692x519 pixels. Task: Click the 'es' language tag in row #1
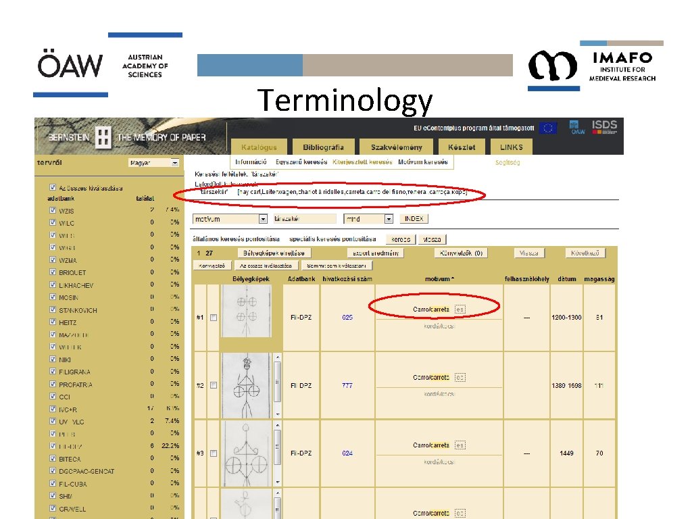click(460, 310)
